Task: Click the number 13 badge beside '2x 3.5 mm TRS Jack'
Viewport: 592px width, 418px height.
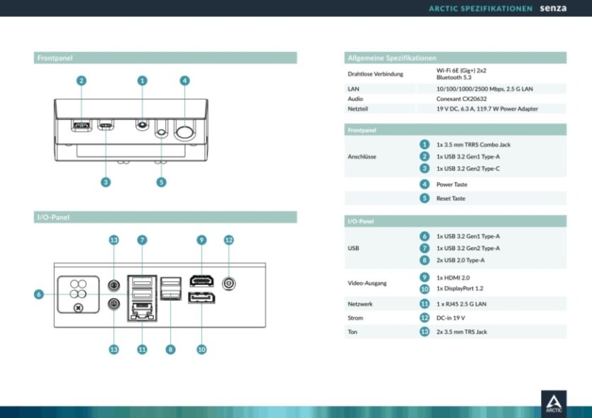Action: point(424,331)
